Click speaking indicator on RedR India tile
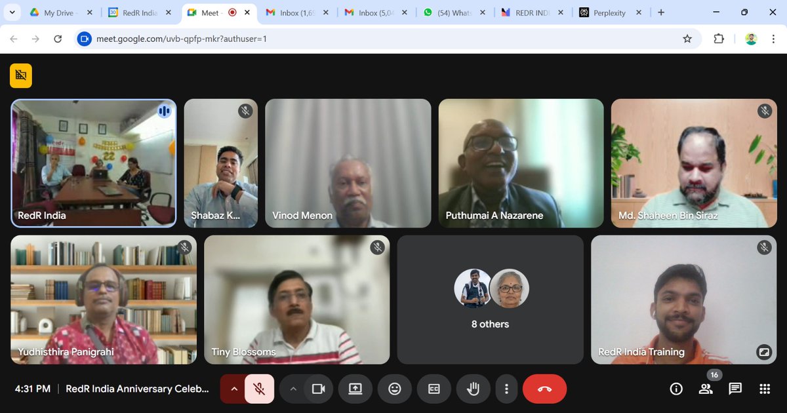The width and height of the screenshot is (787, 413). pos(164,111)
